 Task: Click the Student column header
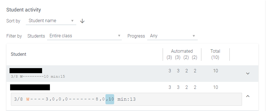click(19, 54)
